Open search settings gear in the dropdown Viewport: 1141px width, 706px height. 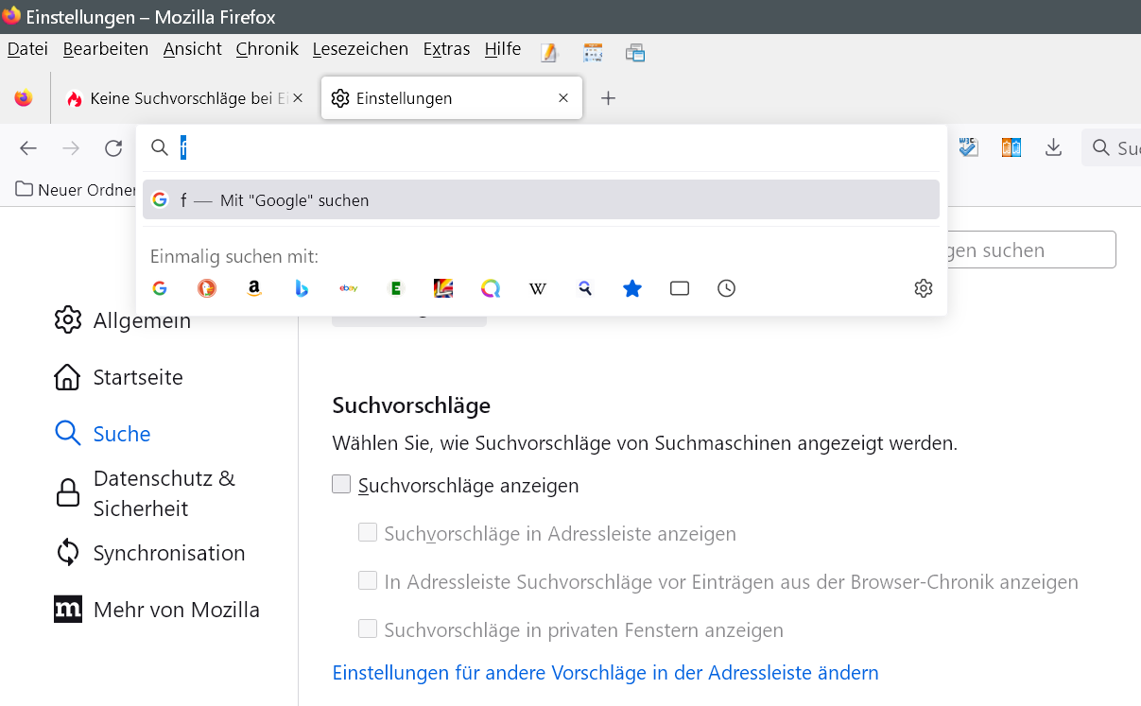coord(924,288)
